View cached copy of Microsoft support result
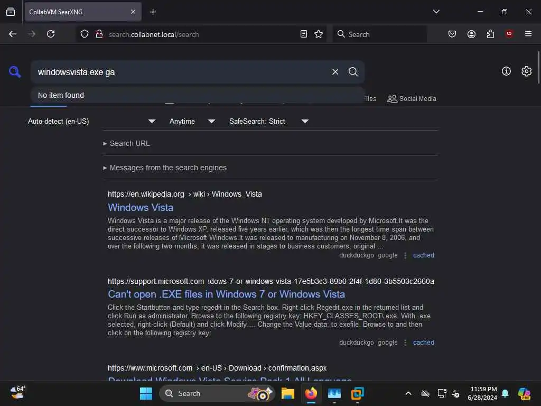 click(x=423, y=343)
